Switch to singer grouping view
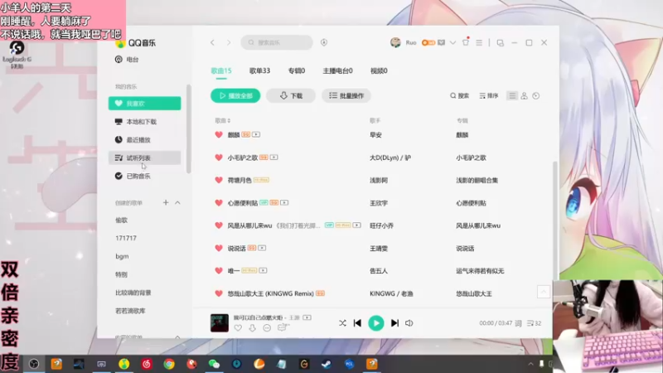Image resolution: width=663 pixels, height=373 pixels. coord(524,96)
